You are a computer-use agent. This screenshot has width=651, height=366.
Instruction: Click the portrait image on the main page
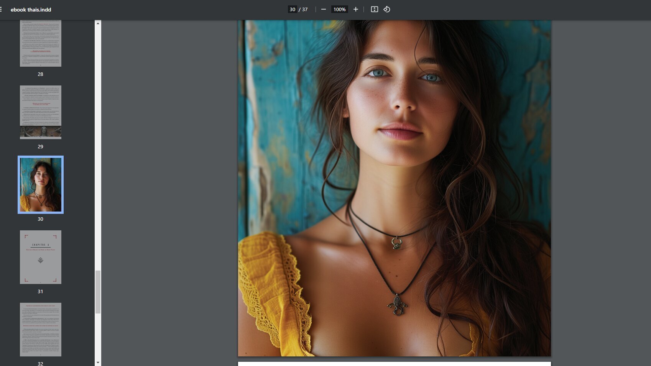click(x=394, y=188)
